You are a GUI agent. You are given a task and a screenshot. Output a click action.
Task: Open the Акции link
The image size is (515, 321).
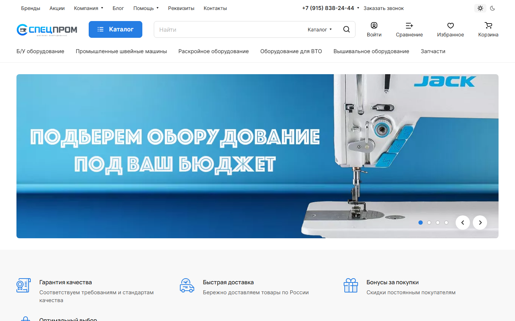[x=57, y=8]
